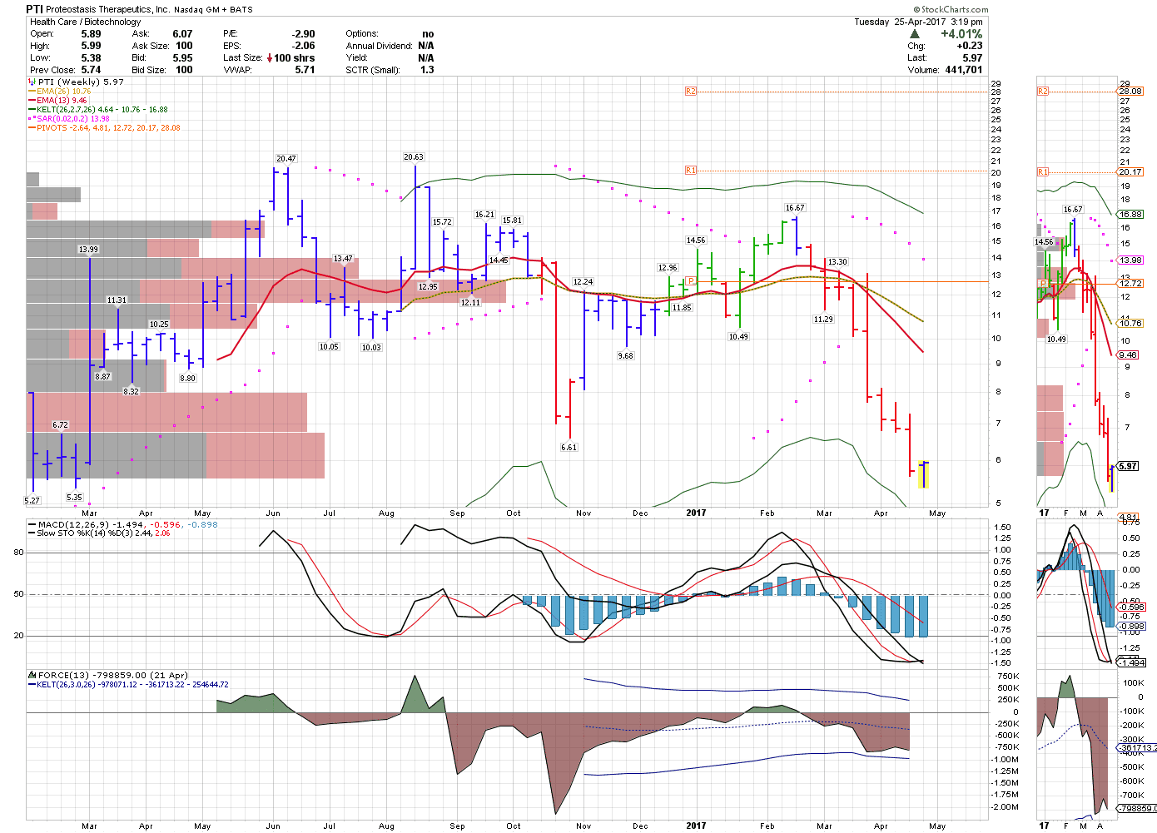Screen dimensions: 1157x833
Task: Click the 20.17 R1 value in right panel
Action: [x=1130, y=171]
